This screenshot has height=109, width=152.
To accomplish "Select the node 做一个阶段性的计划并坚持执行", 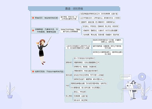I will pos(84,58).
